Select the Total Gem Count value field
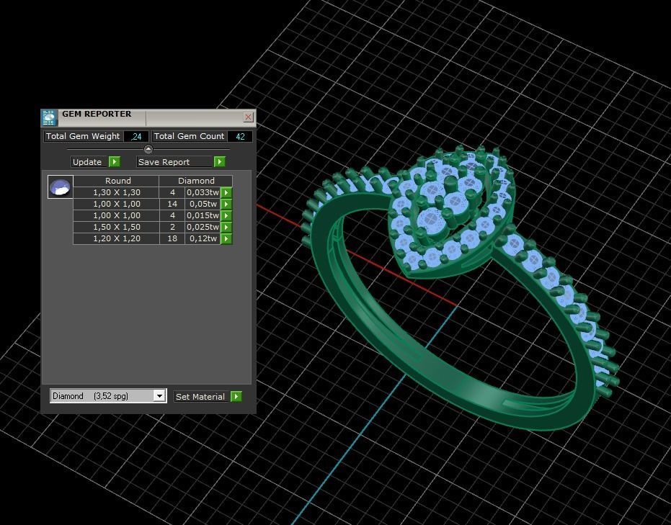The image size is (671, 525). pyautogui.click(x=240, y=136)
